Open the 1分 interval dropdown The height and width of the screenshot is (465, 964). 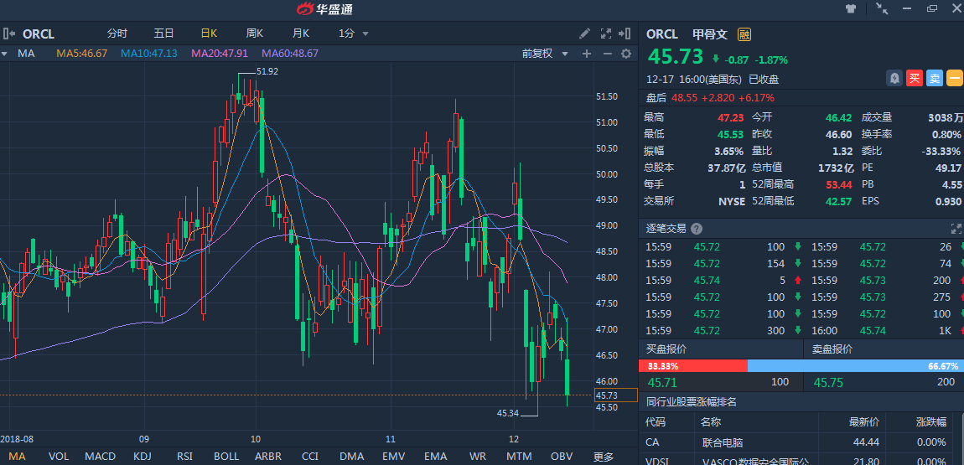coord(352,34)
